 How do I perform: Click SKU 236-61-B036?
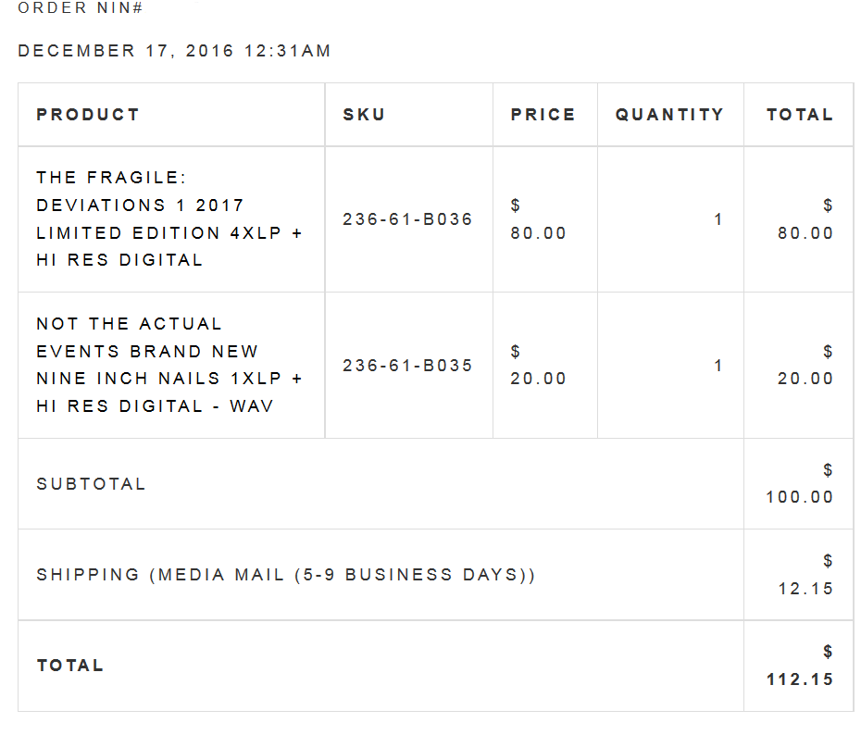click(x=407, y=219)
